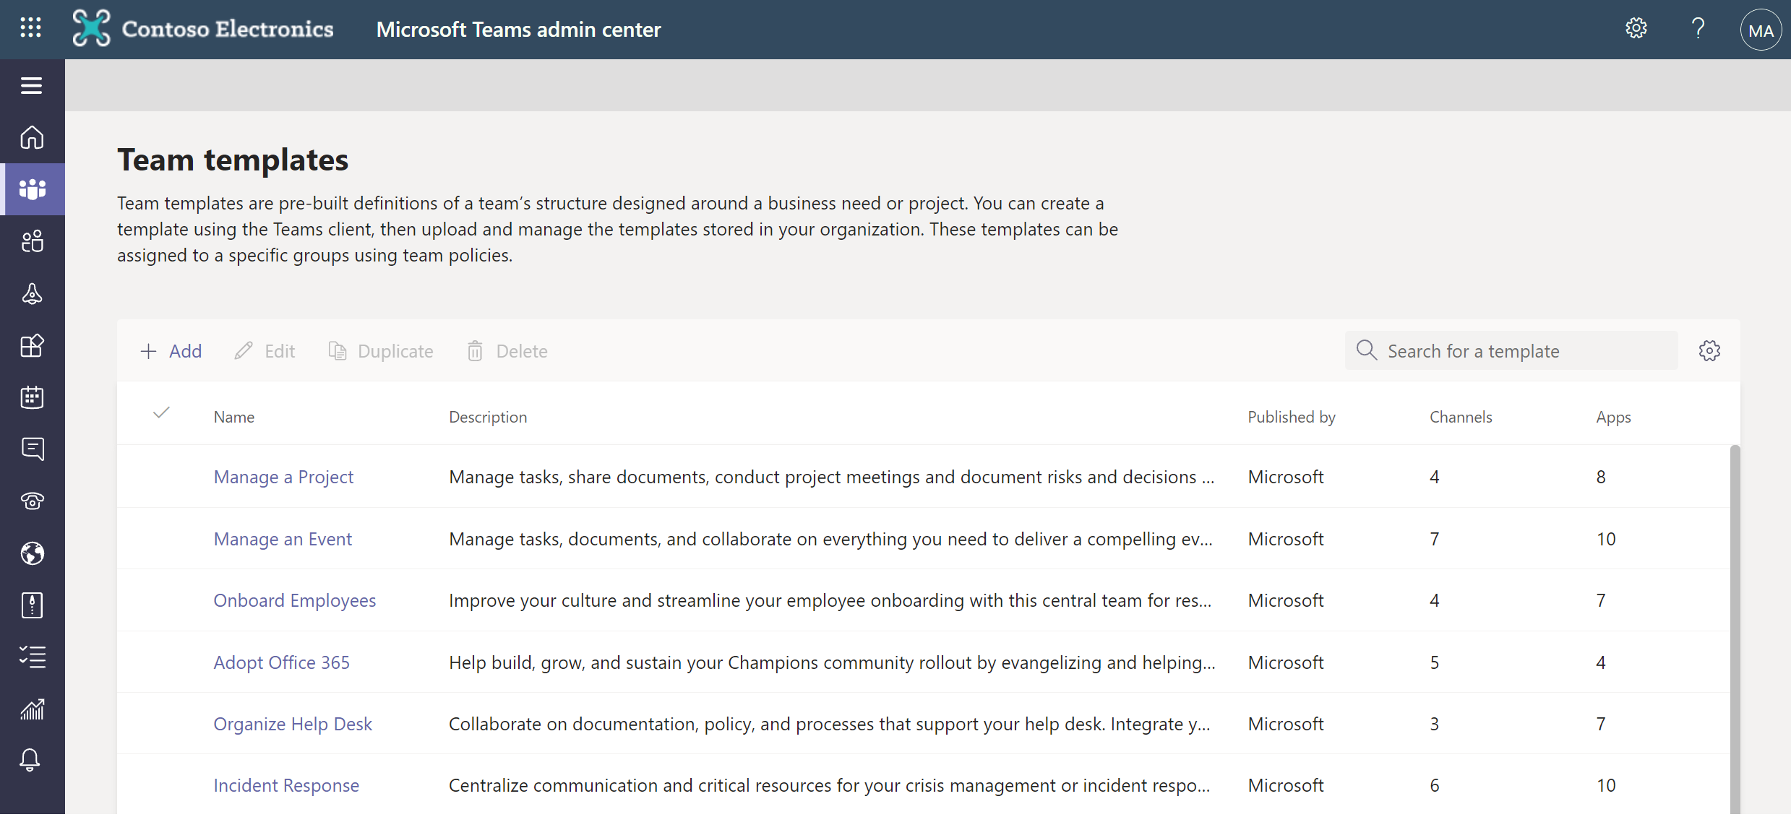1791x817 pixels.
Task: Open the Settings gear icon top right
Action: click(1636, 28)
